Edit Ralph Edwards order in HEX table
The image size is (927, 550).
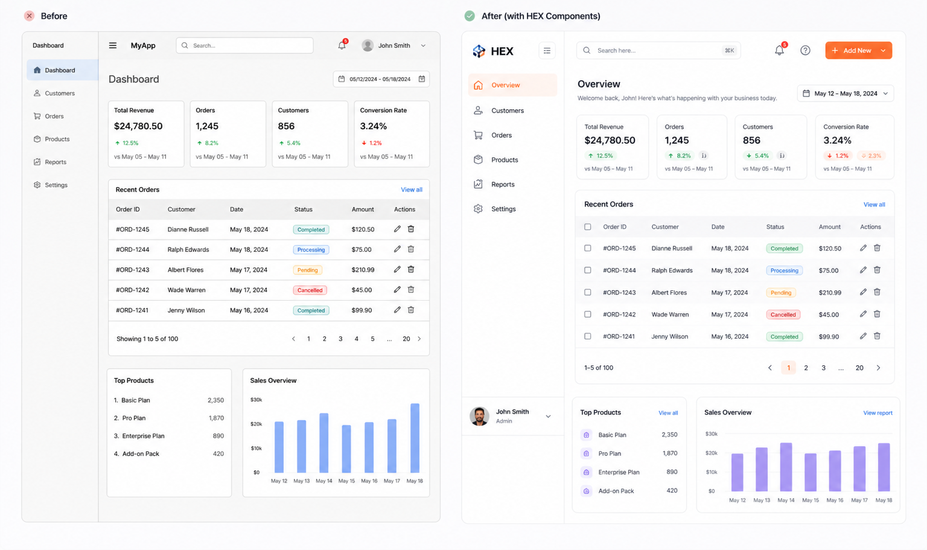(863, 270)
